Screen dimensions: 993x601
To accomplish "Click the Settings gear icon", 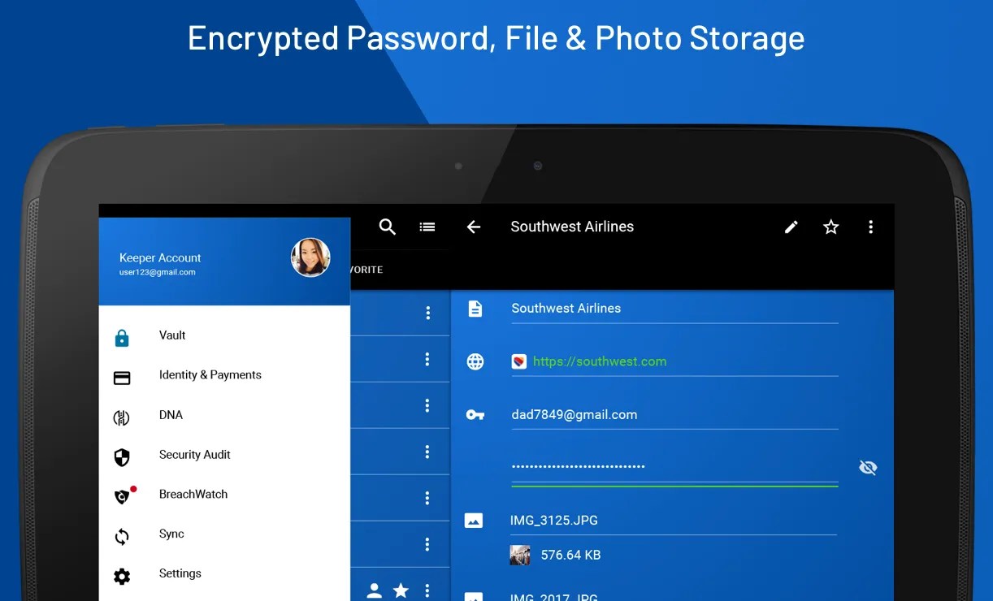I will click(x=122, y=577).
